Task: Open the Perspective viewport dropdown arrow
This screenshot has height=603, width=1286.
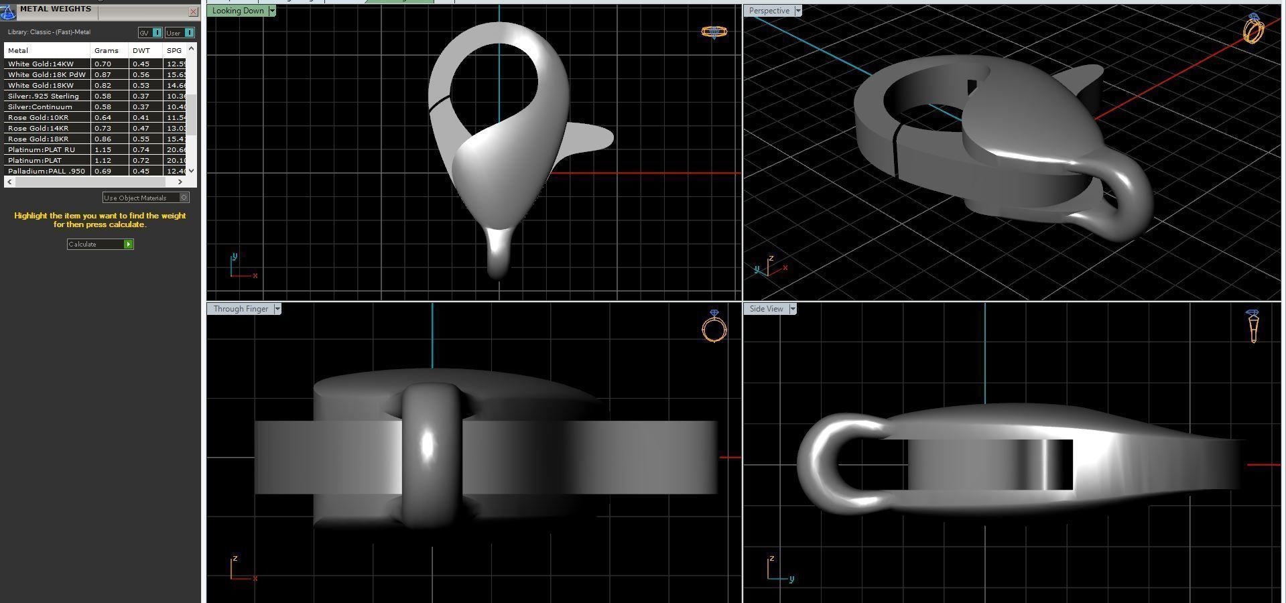Action: point(797,11)
